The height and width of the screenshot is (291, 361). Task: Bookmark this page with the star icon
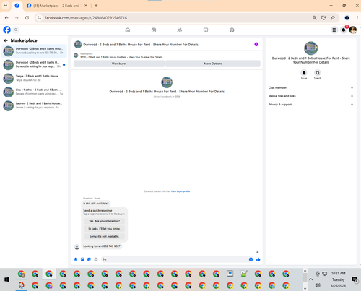[x=333, y=18]
